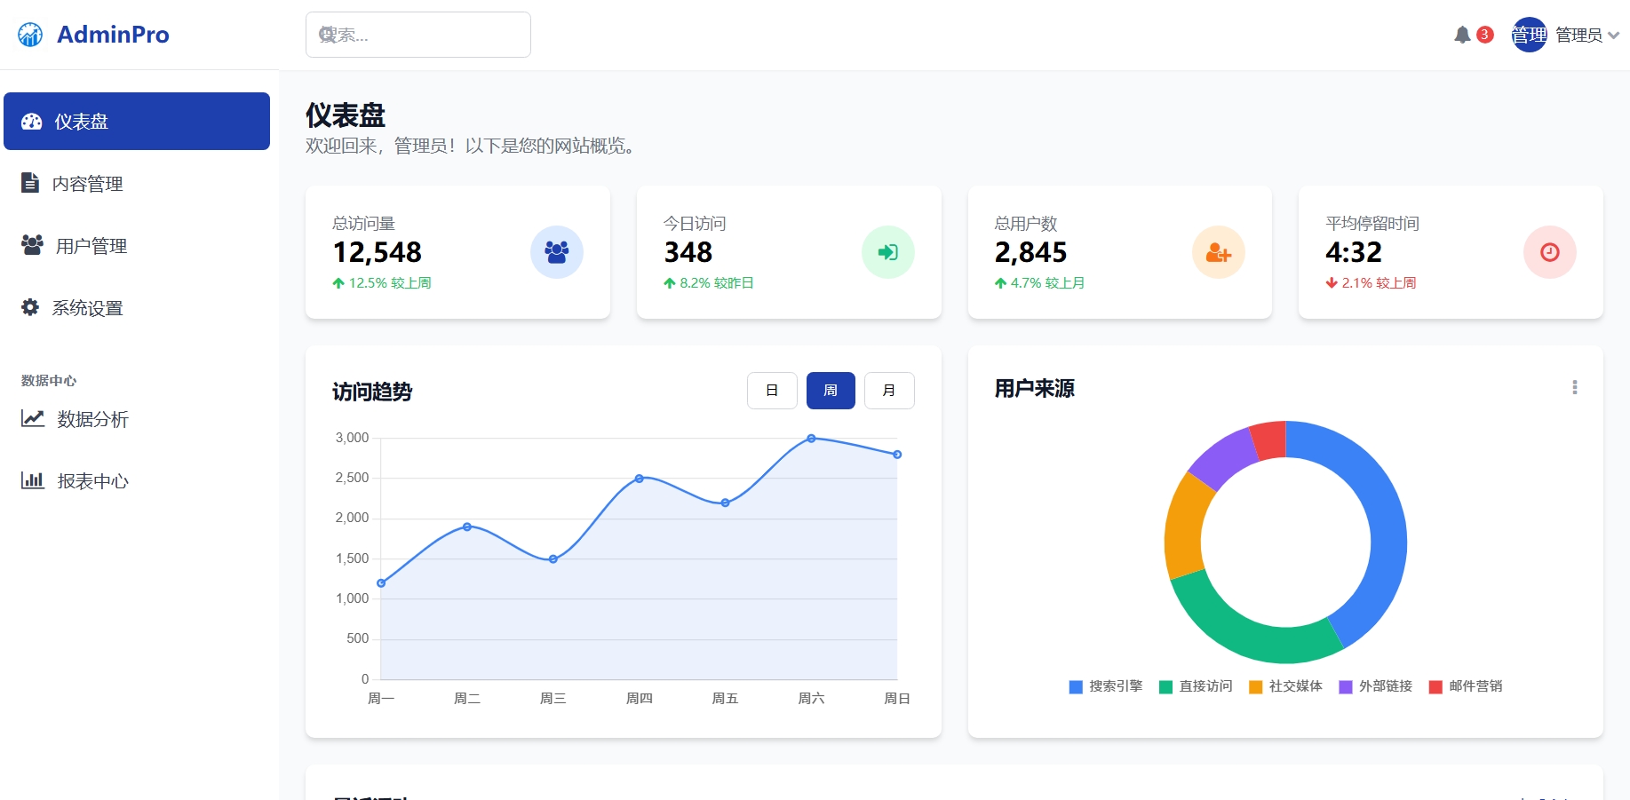This screenshot has height=800, width=1630.
Task: Open 用户管理 via the users icon
Action: (x=31, y=245)
